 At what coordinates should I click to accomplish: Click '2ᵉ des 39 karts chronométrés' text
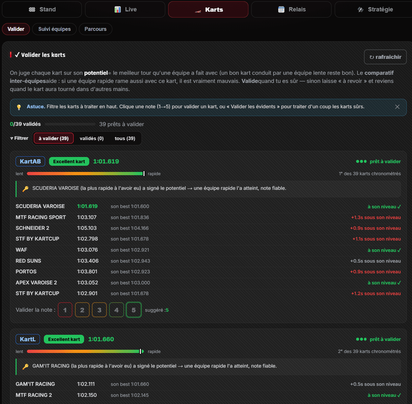(369, 351)
